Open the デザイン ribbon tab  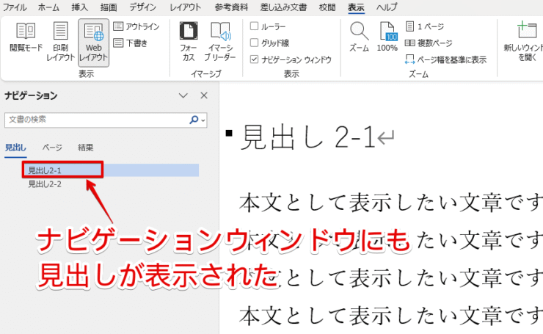click(x=142, y=7)
